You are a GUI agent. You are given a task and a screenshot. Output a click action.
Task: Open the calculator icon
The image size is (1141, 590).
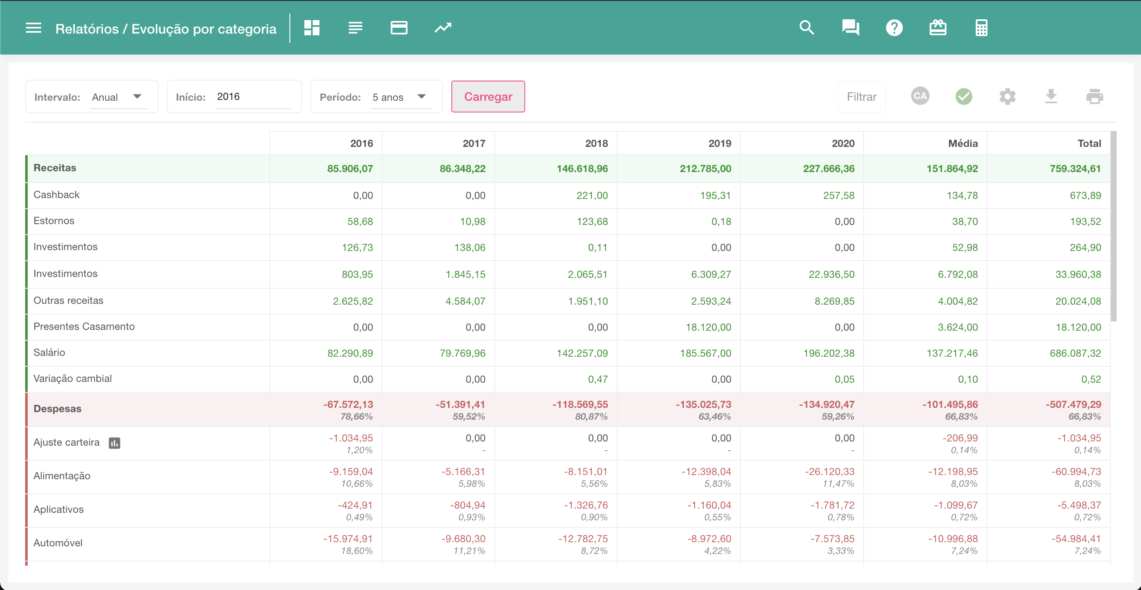(x=981, y=28)
